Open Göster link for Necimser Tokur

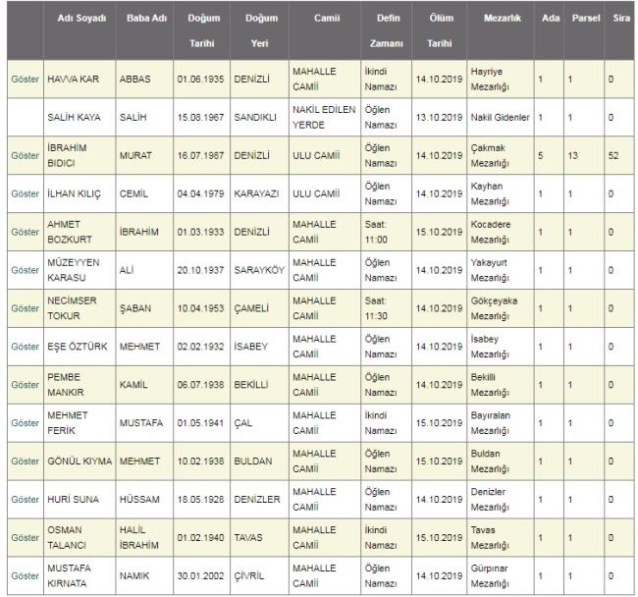[x=25, y=308]
